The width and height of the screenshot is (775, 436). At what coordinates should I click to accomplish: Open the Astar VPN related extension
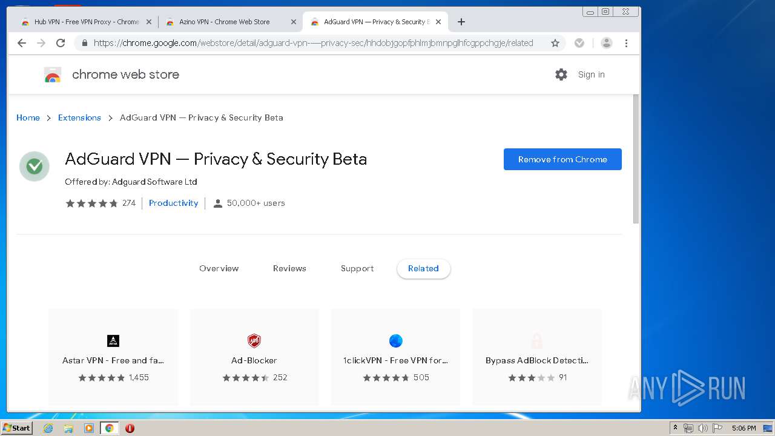pos(113,357)
